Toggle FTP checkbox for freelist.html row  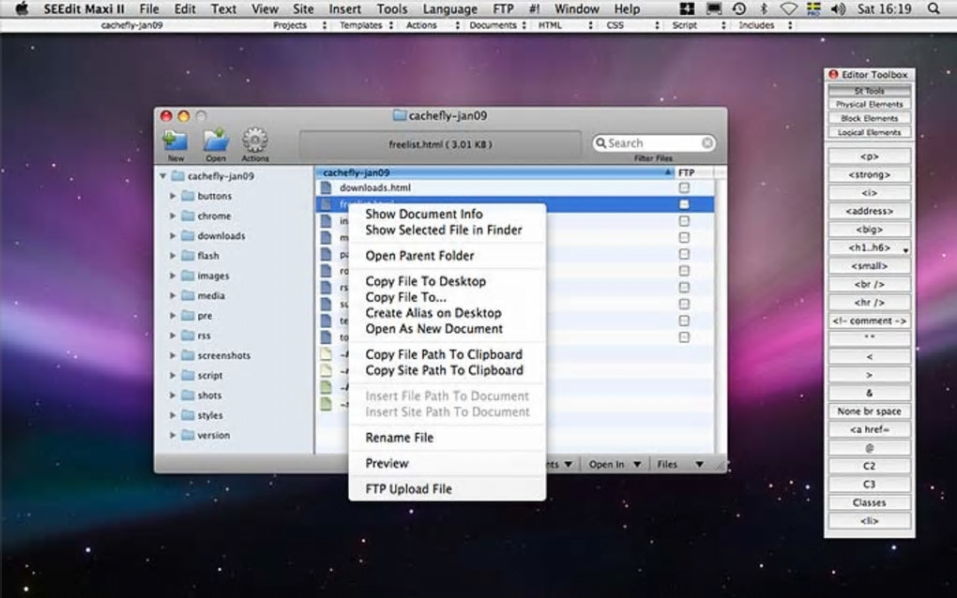click(x=684, y=204)
